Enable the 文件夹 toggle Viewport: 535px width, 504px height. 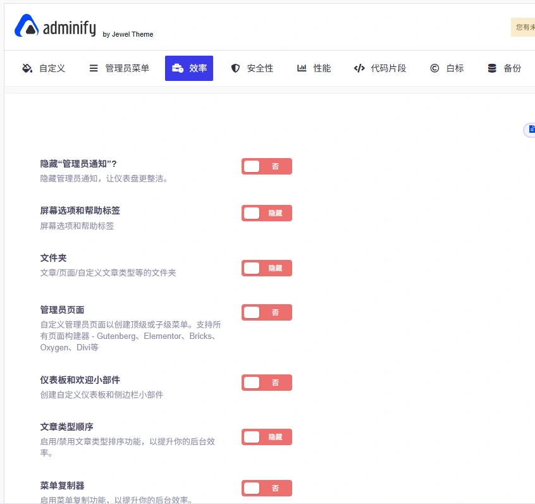[x=266, y=268]
